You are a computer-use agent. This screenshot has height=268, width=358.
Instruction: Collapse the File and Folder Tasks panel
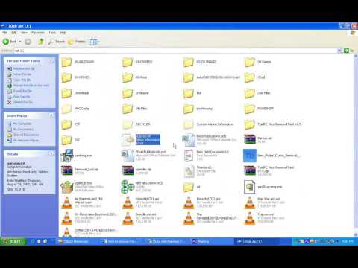(x=51, y=61)
